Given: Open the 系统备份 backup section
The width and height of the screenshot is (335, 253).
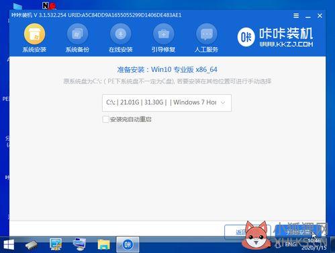Looking at the screenshot, I should coord(77,38).
